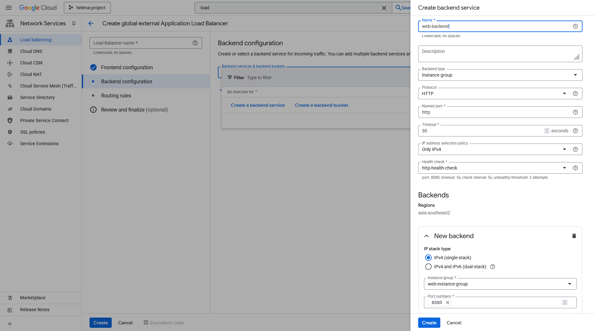Image resolution: width=595 pixels, height=331 pixels.
Task: Click the back arrow next to page title
Action: [91, 23]
